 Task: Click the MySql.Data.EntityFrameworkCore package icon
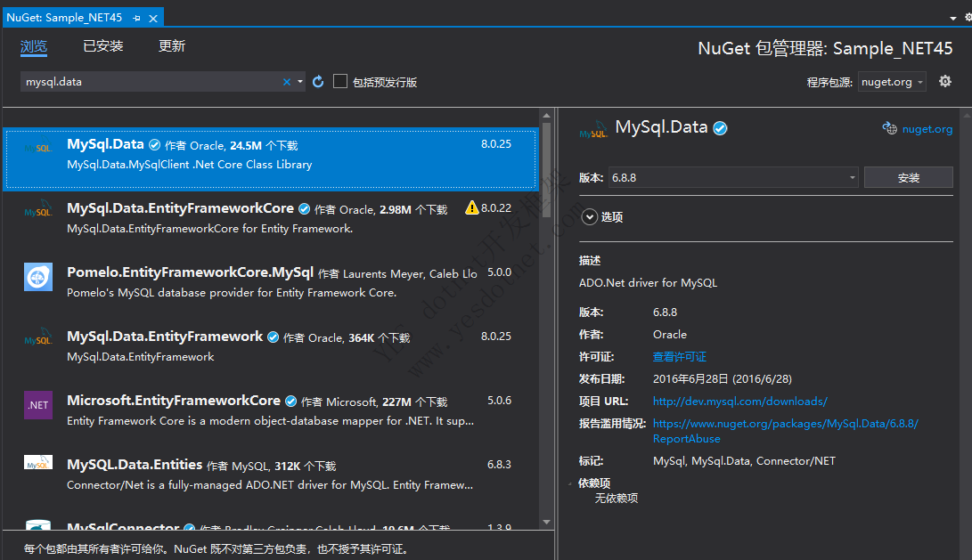pos(37,208)
